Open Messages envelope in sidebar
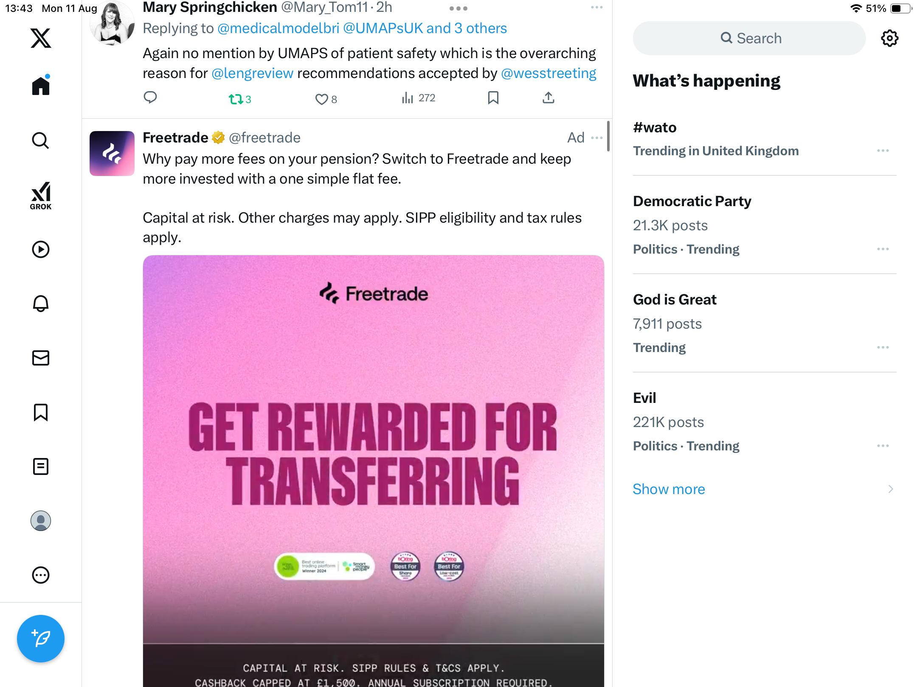The width and height of the screenshot is (917, 687). click(x=41, y=358)
